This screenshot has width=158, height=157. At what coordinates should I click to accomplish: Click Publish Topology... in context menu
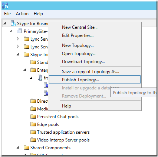(95, 79)
